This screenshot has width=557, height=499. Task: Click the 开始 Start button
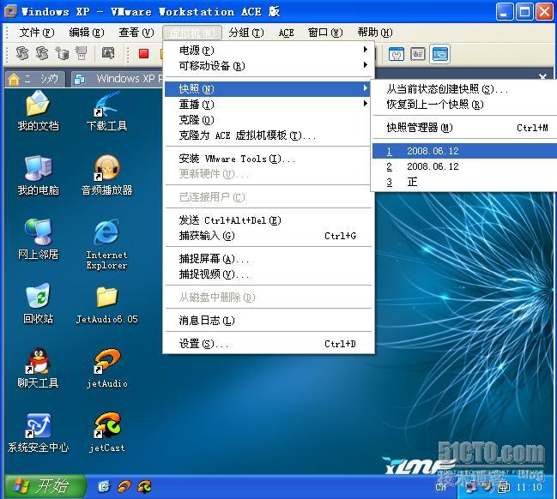45,486
